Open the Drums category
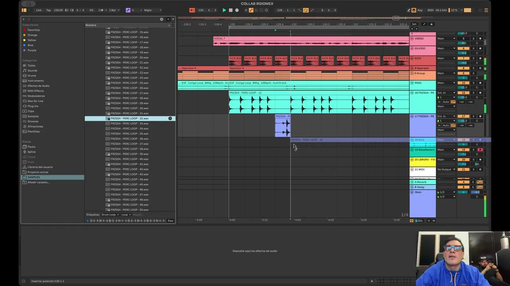Viewport: 510px width, 286px height. (32, 75)
